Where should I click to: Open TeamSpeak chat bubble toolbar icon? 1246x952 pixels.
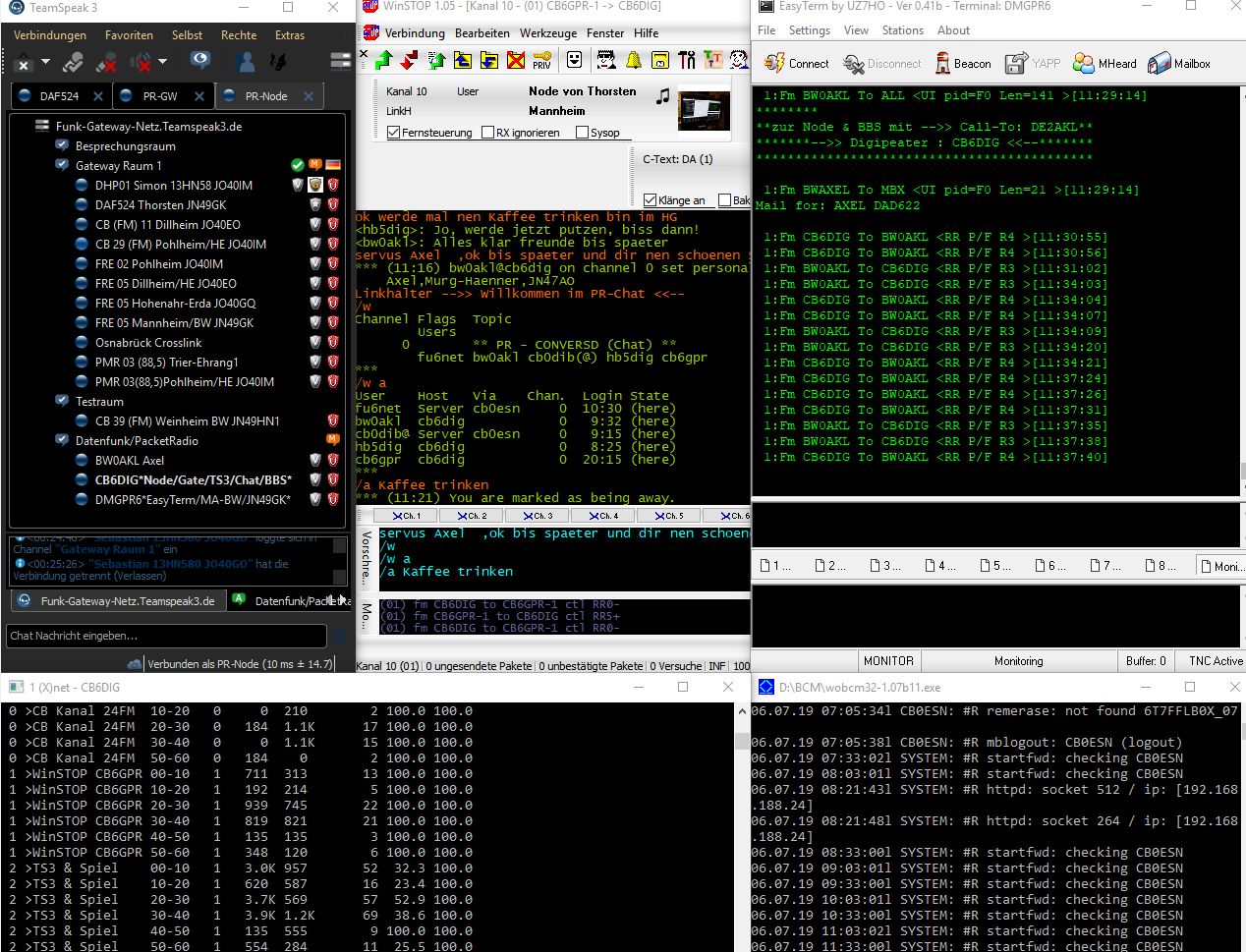point(200,61)
